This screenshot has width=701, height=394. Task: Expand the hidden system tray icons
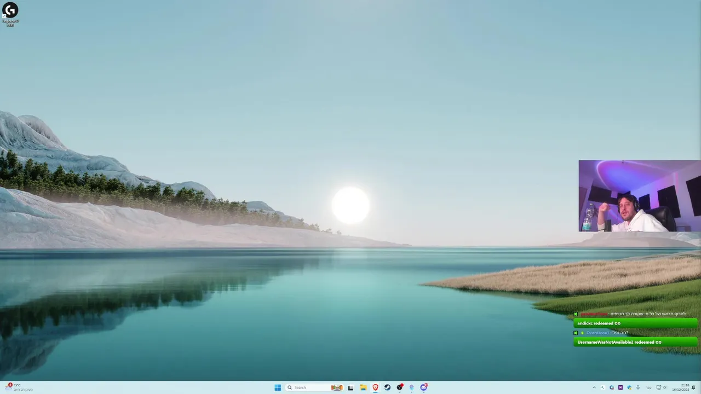click(x=594, y=387)
